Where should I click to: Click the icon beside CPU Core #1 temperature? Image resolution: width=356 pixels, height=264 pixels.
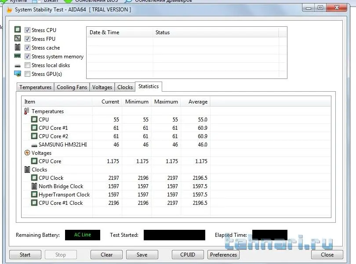34,128
